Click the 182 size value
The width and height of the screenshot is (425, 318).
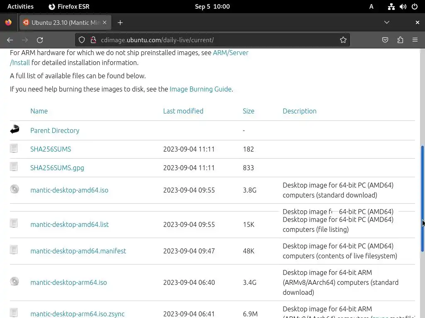pyautogui.click(x=248, y=149)
